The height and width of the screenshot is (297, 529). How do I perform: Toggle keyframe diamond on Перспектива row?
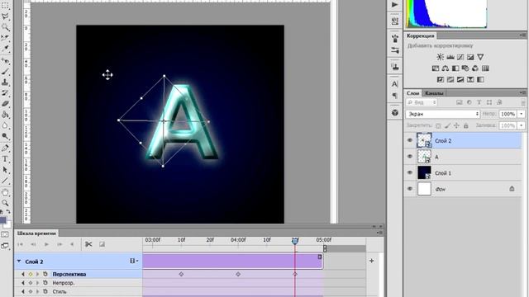pyautogui.click(x=31, y=274)
